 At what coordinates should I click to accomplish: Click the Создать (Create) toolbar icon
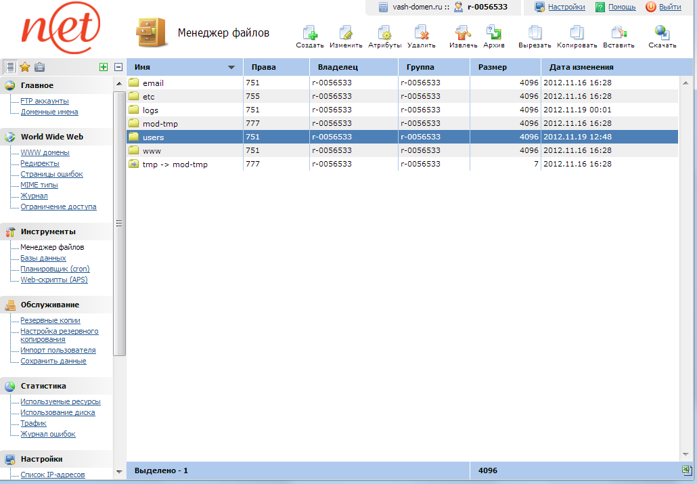(310, 33)
